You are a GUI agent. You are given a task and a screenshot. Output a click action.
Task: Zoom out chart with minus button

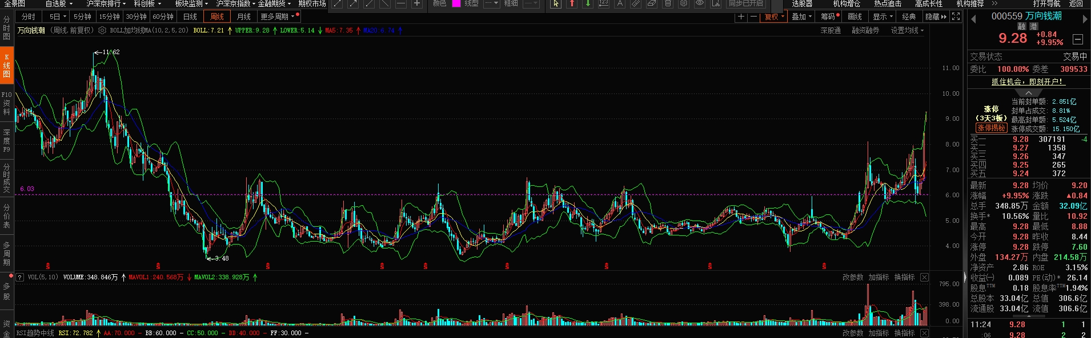tap(753, 17)
